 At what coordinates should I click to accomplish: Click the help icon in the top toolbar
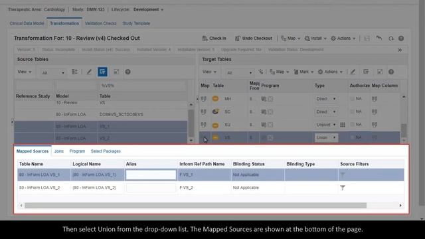[401, 39]
